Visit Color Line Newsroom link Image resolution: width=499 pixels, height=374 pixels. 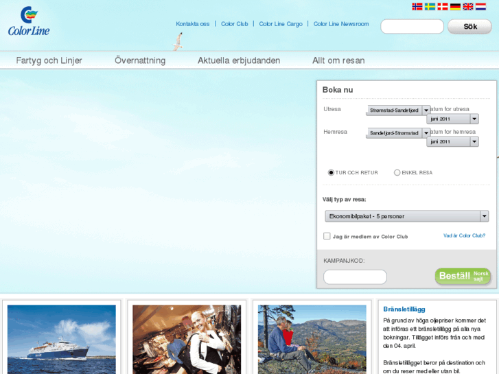(341, 24)
